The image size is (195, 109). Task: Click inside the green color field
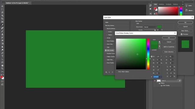131,54
